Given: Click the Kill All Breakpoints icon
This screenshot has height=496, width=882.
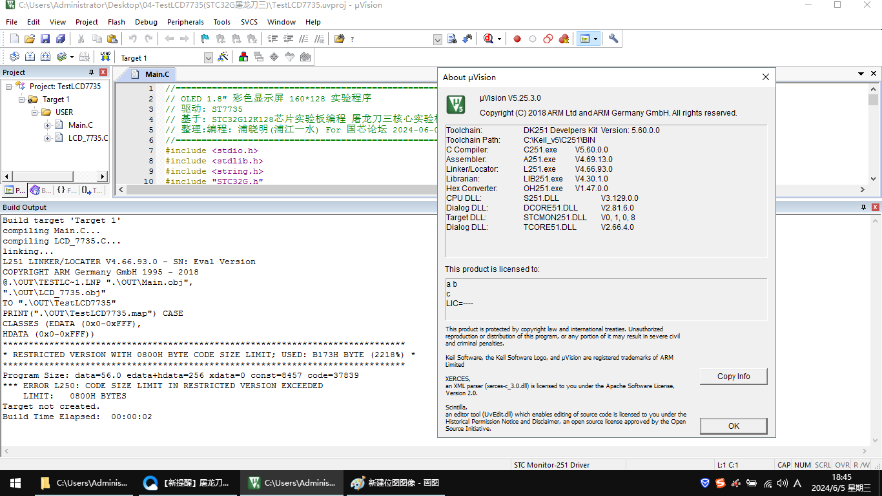Looking at the screenshot, I should click(564, 39).
